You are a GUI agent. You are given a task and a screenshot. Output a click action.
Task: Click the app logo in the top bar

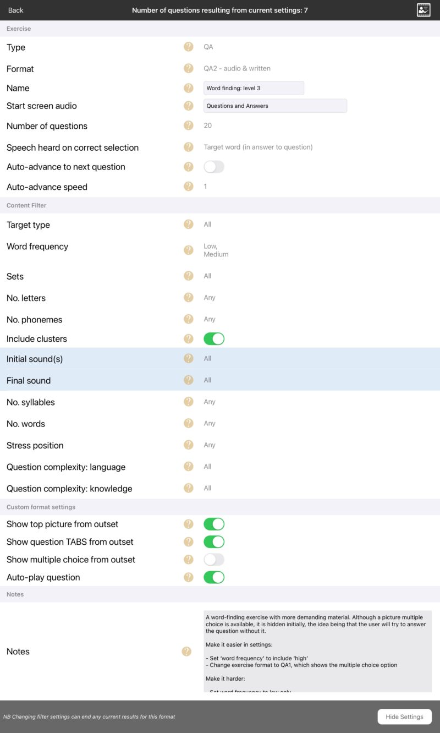(x=423, y=9)
